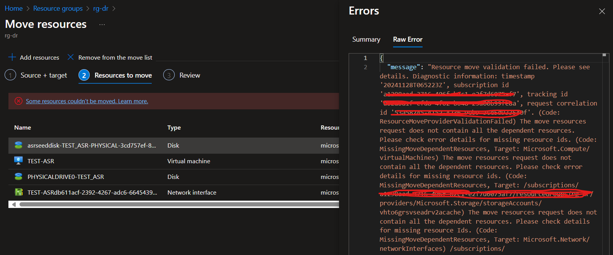Click the Resource column header
613x255 pixels.
[x=330, y=128]
